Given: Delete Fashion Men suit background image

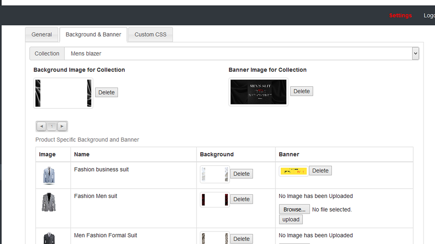Looking at the screenshot, I should 241,199.
